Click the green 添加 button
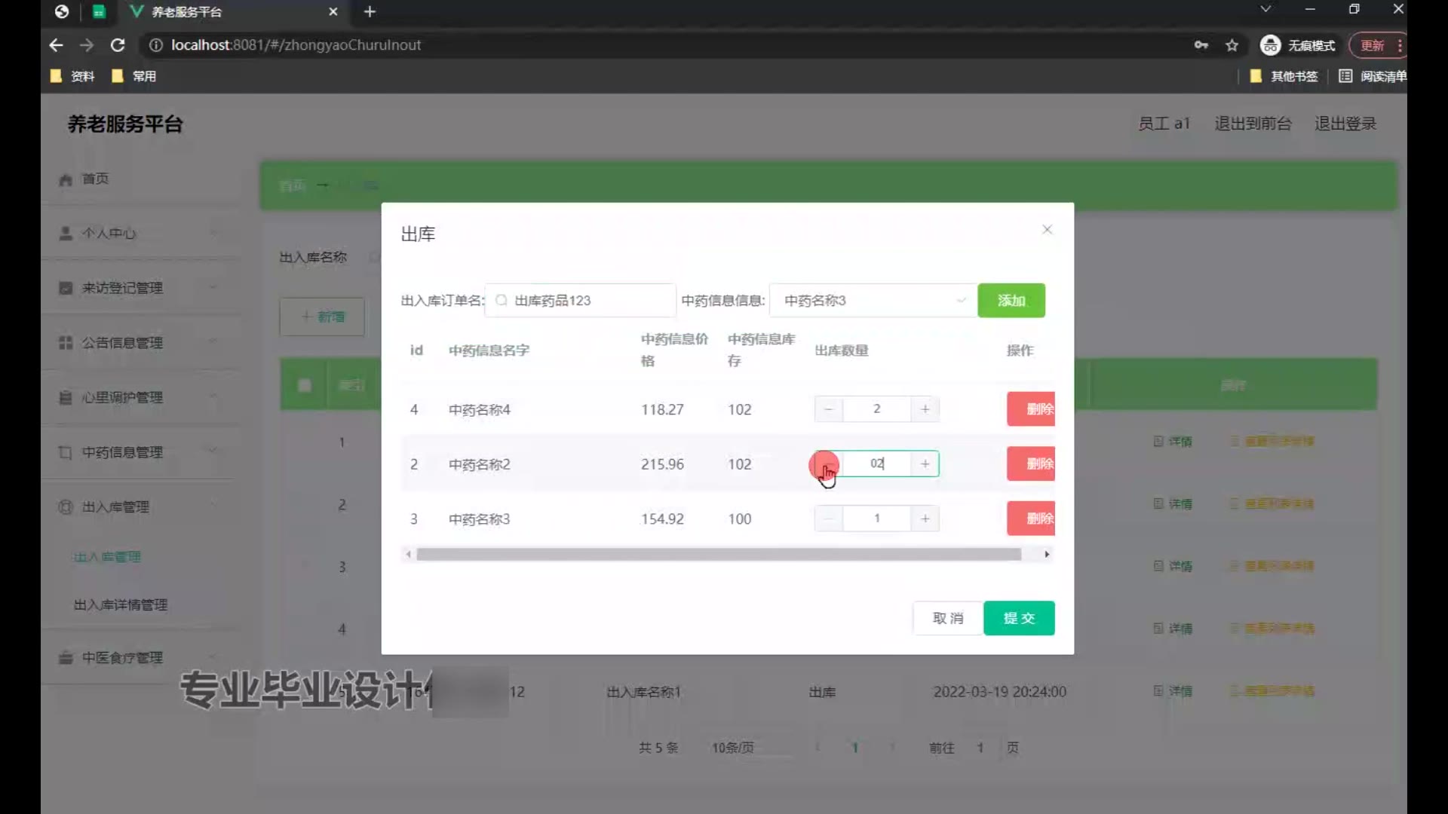 click(x=1011, y=301)
